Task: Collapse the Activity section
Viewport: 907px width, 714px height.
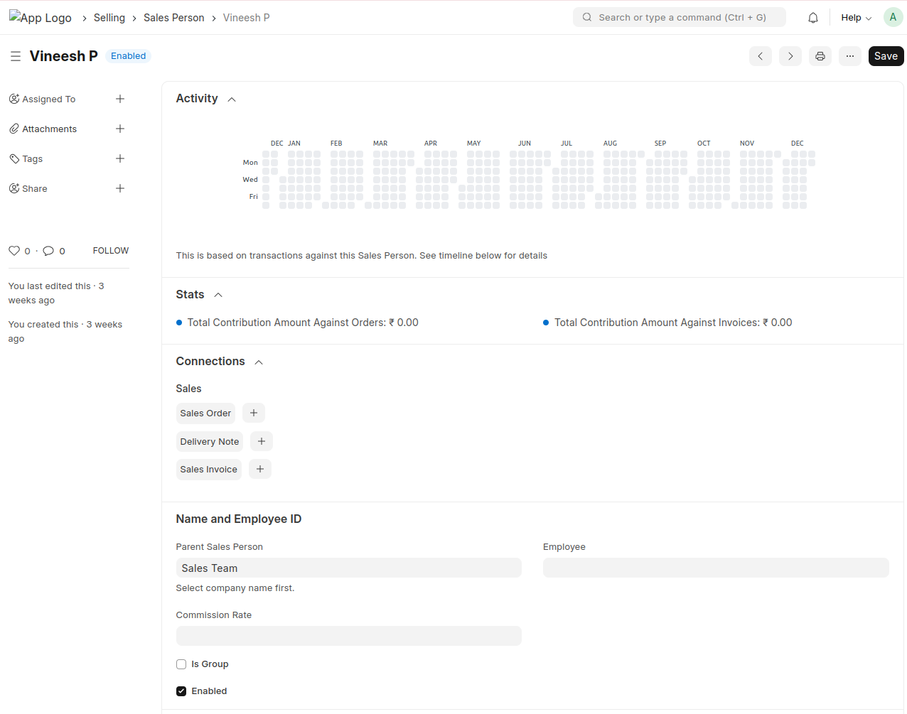Action: point(232,99)
